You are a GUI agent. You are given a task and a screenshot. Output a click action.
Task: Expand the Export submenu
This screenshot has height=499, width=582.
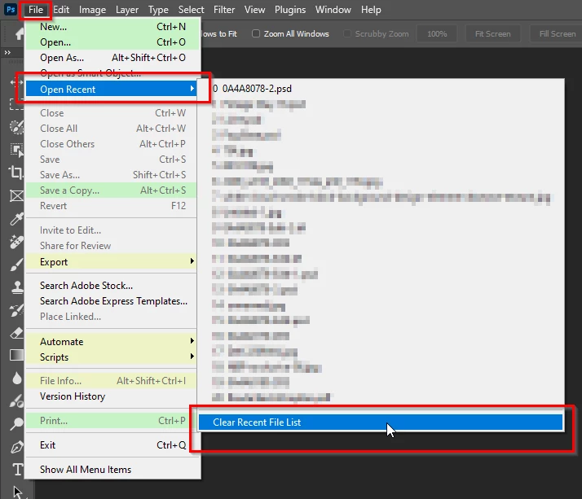[x=111, y=262]
